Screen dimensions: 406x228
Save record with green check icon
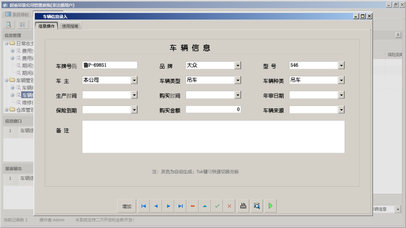coord(217,206)
